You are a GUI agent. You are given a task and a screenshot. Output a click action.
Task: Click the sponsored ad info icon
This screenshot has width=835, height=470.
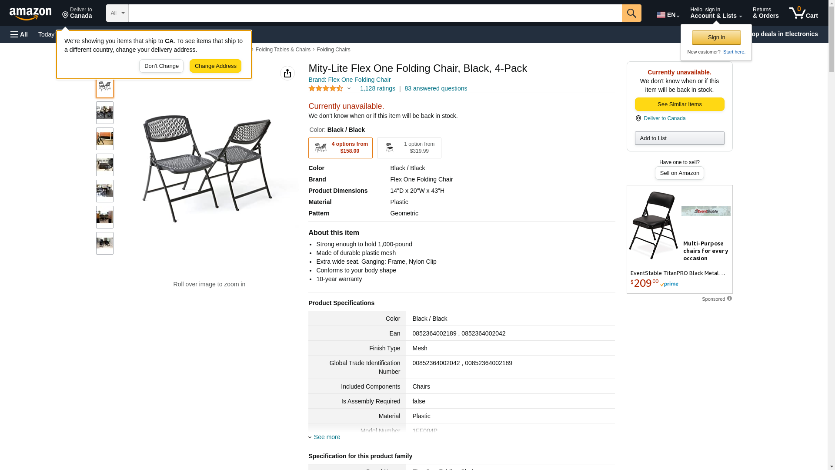click(729, 299)
